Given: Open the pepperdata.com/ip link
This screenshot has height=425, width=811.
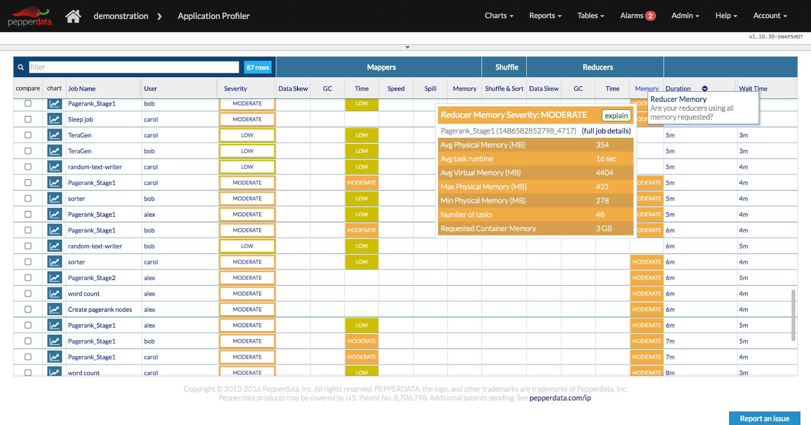Looking at the screenshot, I should pyautogui.click(x=560, y=398).
